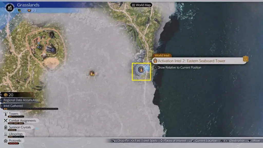Click the Lifesprings fountain icon

(x=6, y=134)
